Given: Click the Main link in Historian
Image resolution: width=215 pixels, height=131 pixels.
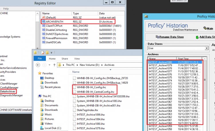Looking at the screenshot, I should tap(210, 28).
